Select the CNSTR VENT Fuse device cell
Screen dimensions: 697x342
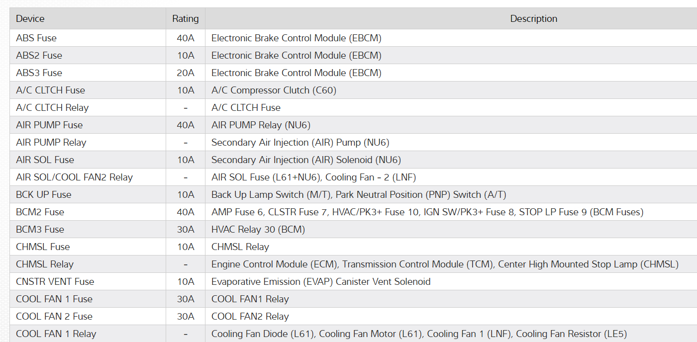pyautogui.click(x=55, y=281)
